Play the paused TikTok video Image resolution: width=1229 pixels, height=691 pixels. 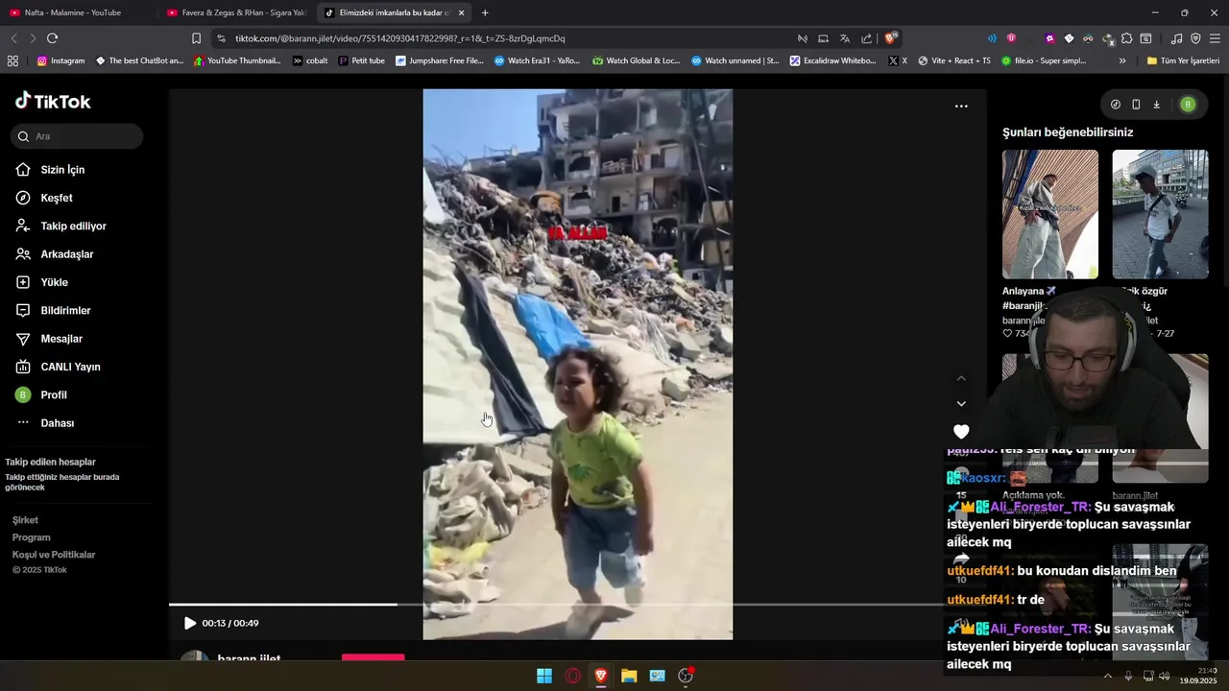pyautogui.click(x=190, y=624)
